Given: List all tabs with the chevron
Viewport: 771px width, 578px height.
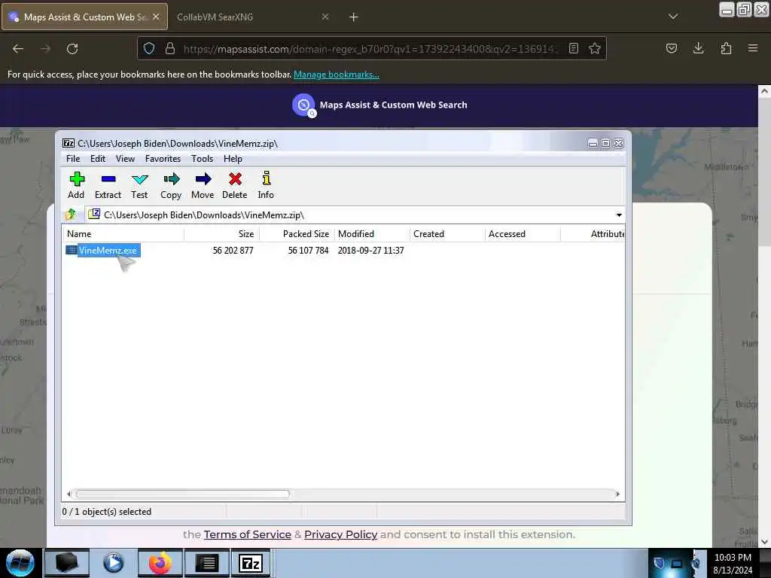Looking at the screenshot, I should click(x=672, y=17).
